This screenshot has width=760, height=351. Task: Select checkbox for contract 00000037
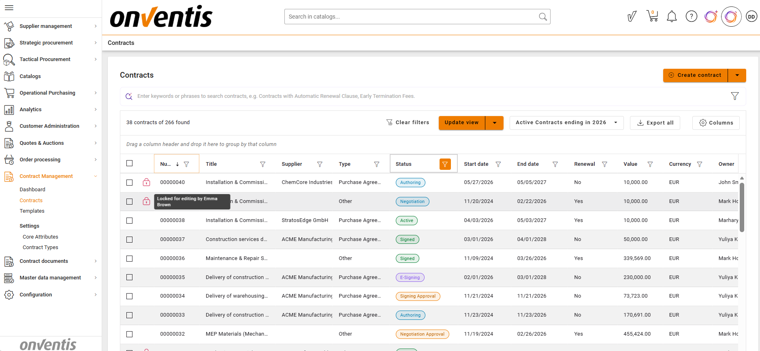click(x=130, y=240)
